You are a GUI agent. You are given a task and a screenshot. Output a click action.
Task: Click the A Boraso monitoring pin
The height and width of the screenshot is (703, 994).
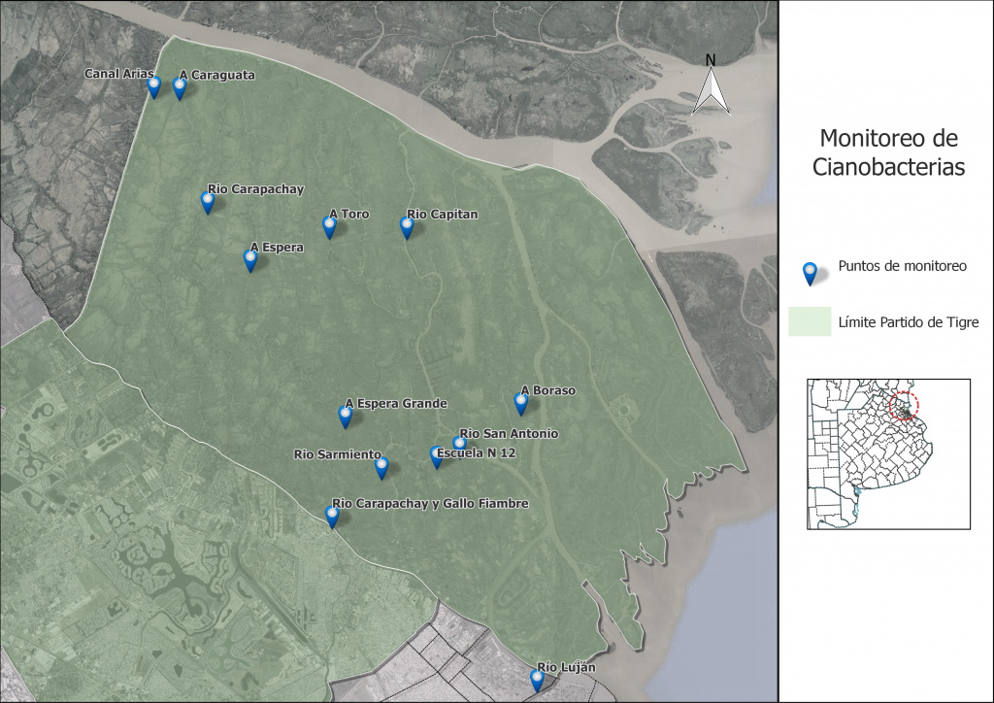520,404
